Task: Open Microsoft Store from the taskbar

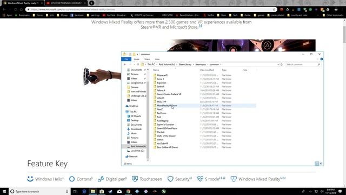Action: coord(102,191)
